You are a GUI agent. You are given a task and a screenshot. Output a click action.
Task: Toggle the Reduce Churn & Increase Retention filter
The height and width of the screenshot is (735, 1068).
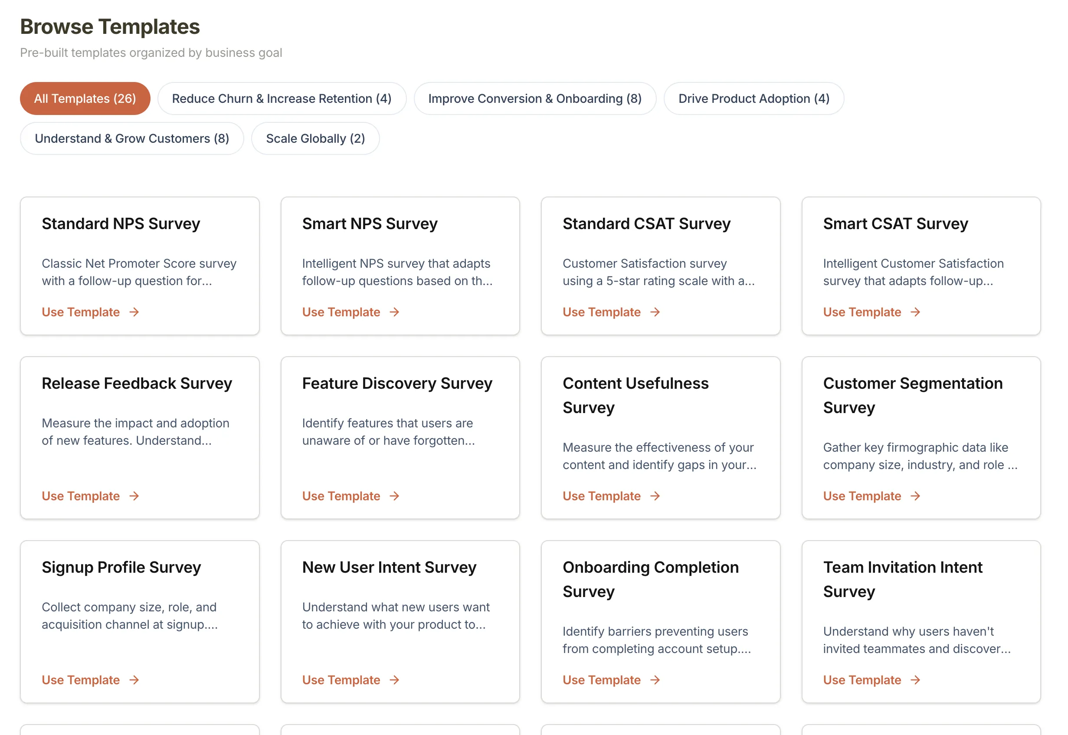click(x=282, y=98)
